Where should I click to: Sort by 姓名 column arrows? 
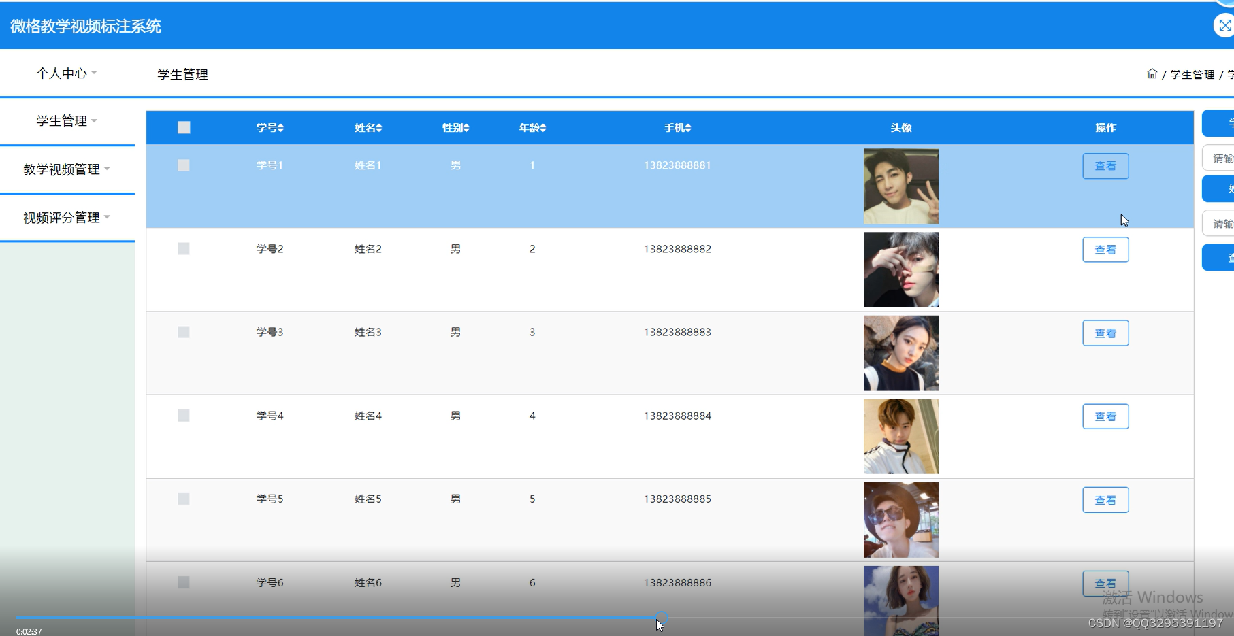379,128
